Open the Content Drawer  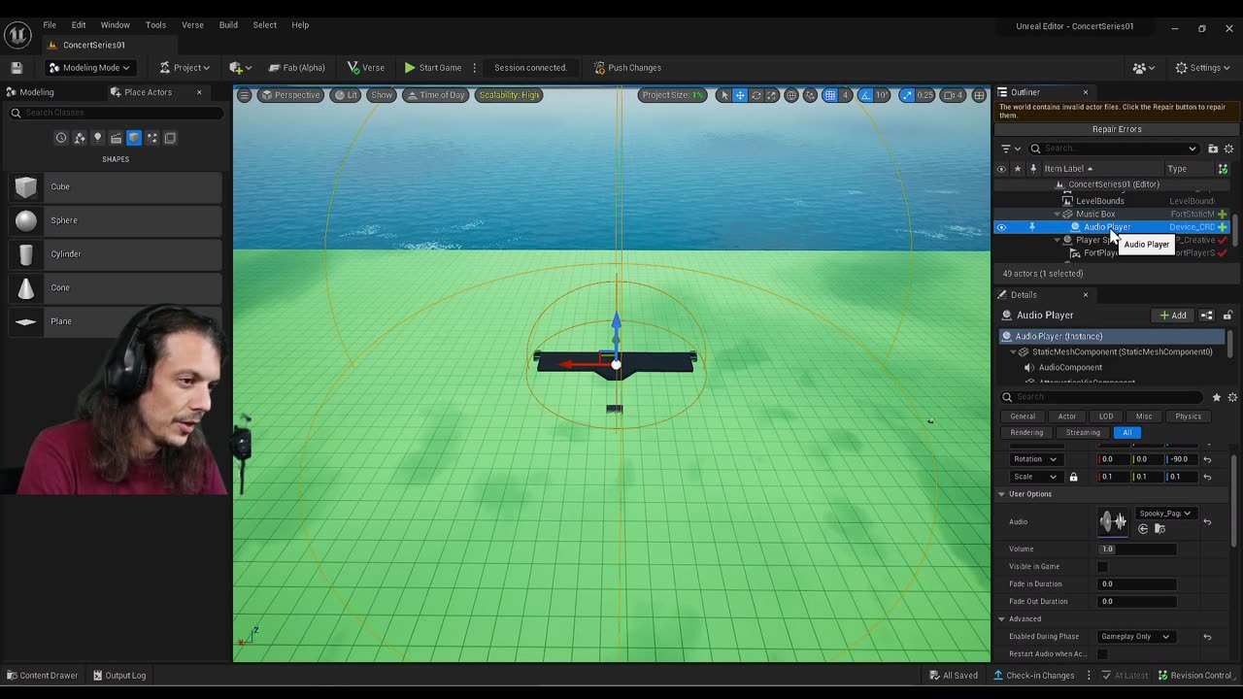(42, 676)
